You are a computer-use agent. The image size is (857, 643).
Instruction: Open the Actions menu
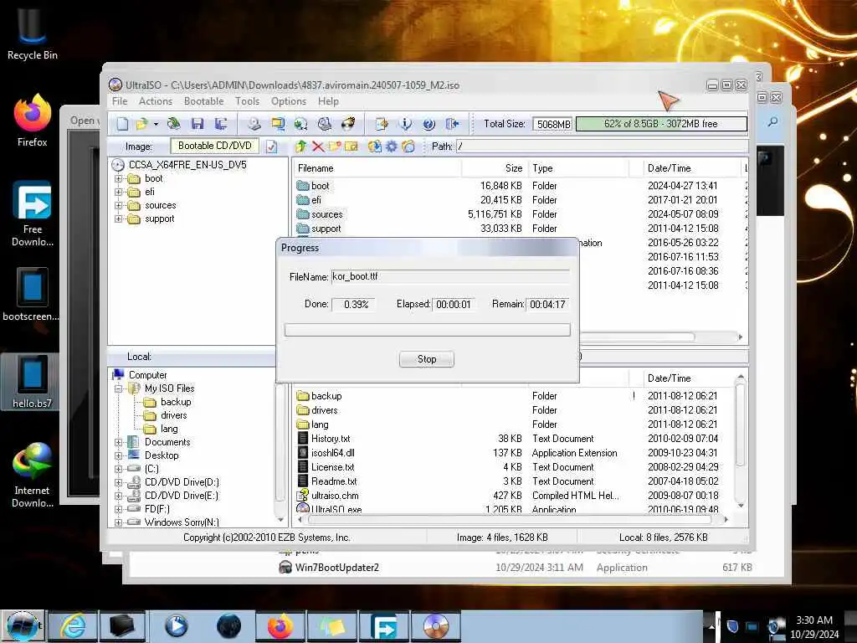(x=155, y=101)
